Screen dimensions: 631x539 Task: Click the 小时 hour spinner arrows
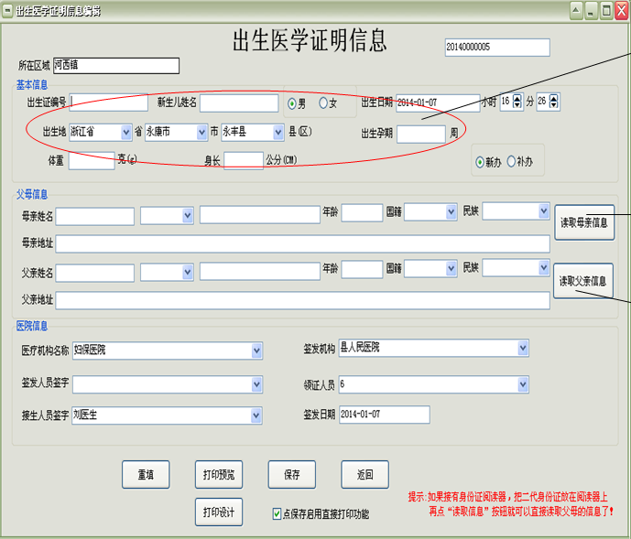coord(517,102)
